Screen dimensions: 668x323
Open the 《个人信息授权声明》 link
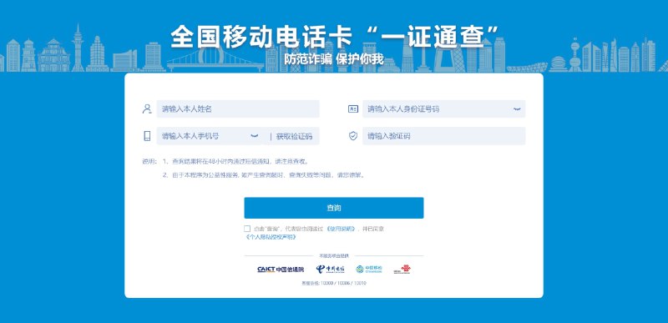(x=271, y=237)
